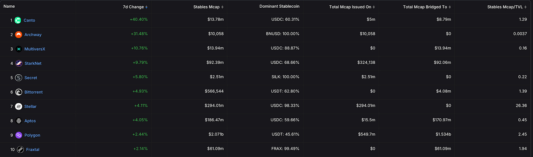Open the StarkNet chain link
The image size is (533, 157).
pos(33,63)
